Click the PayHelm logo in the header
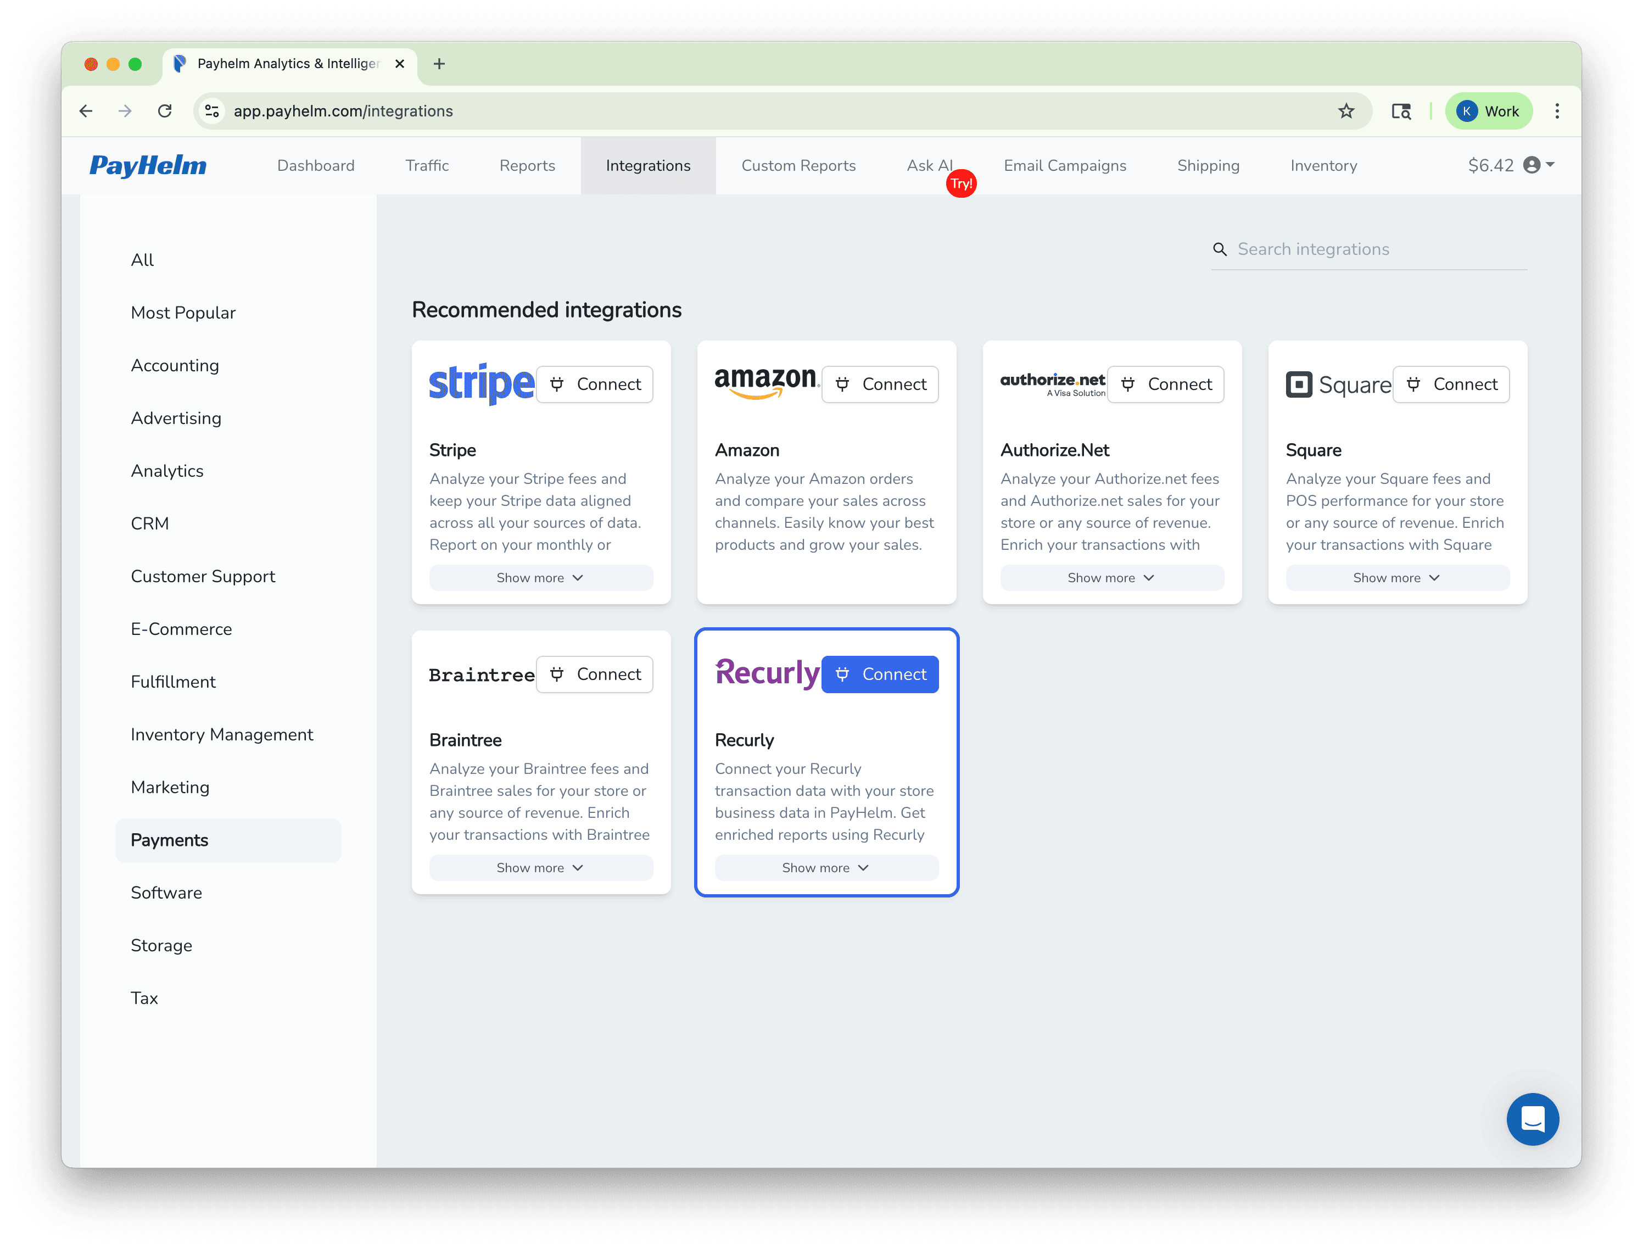The height and width of the screenshot is (1249, 1643). click(x=147, y=165)
